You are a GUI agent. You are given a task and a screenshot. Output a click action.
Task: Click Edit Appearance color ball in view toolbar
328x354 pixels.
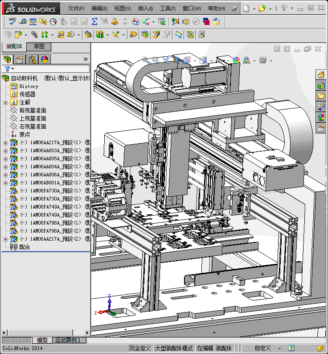click(236, 60)
